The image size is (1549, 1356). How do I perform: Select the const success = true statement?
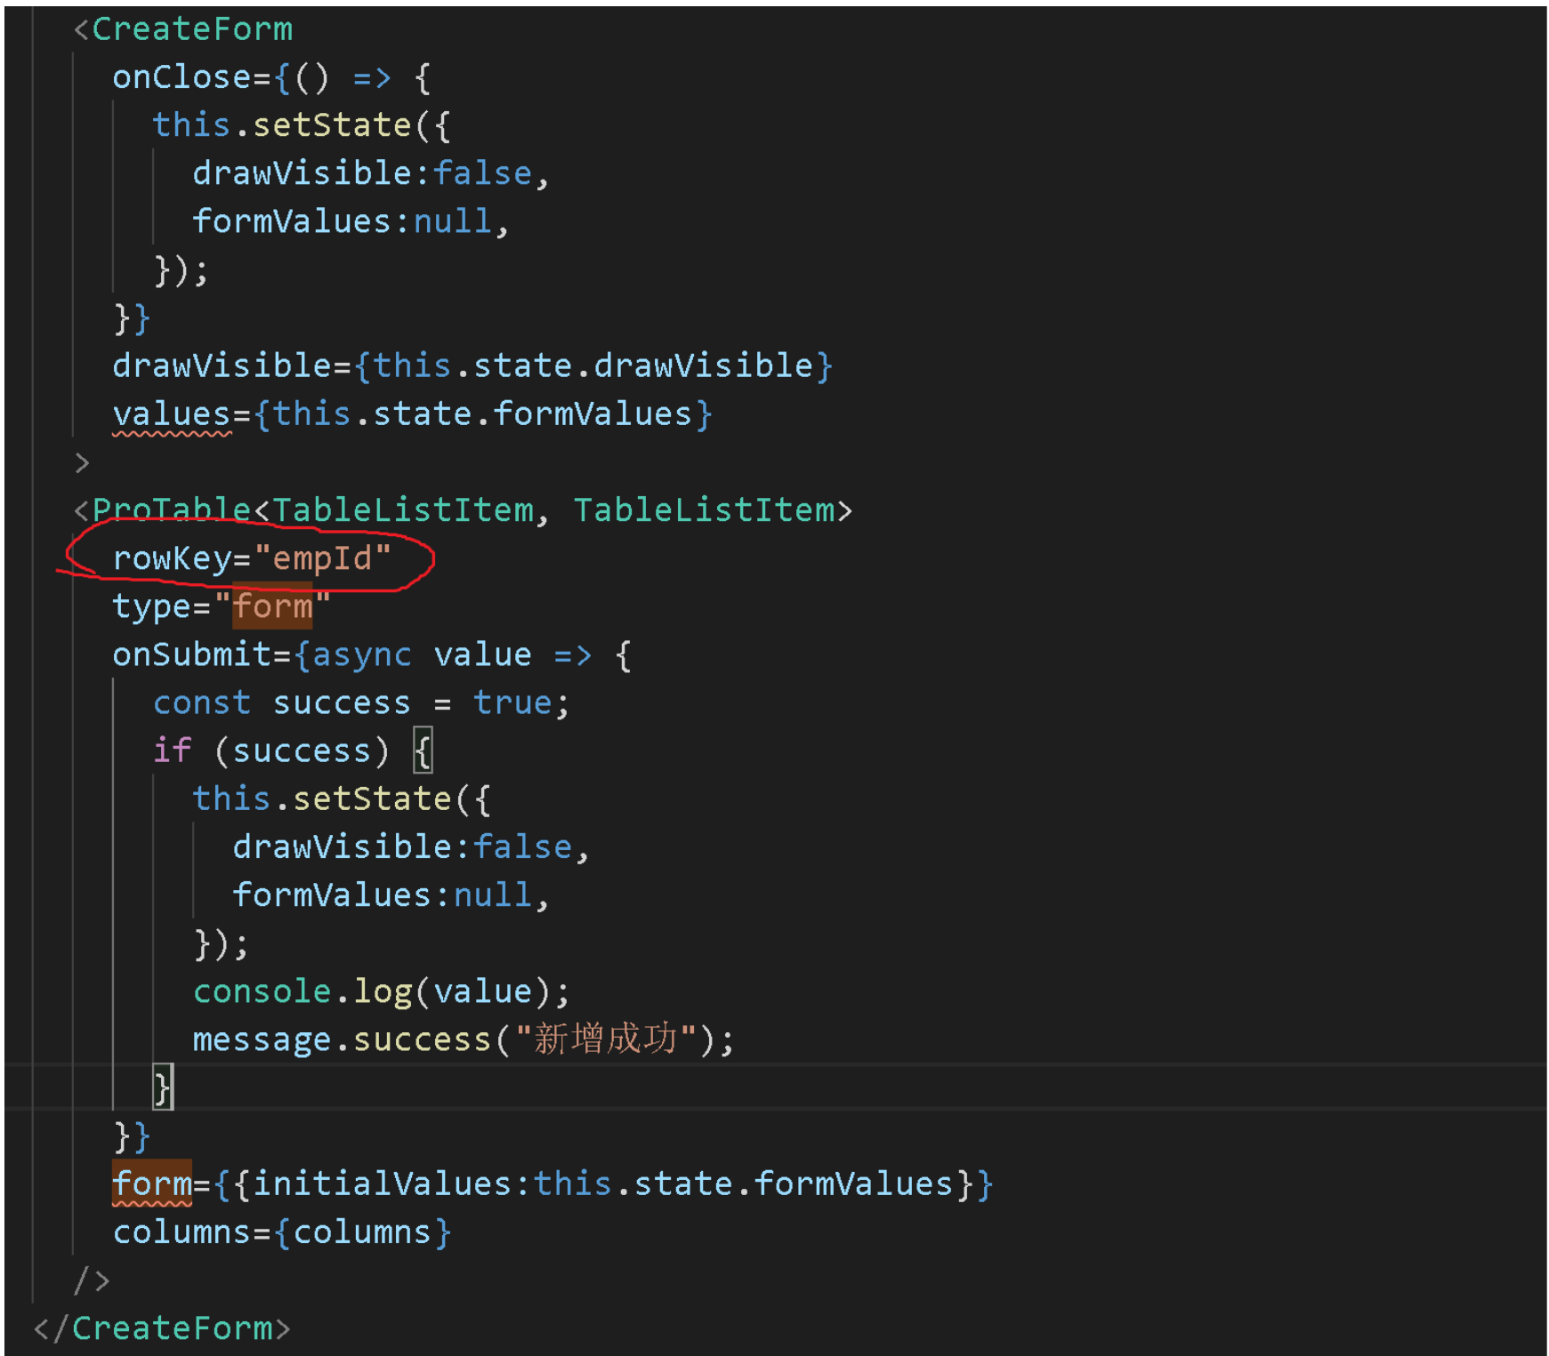click(x=359, y=702)
